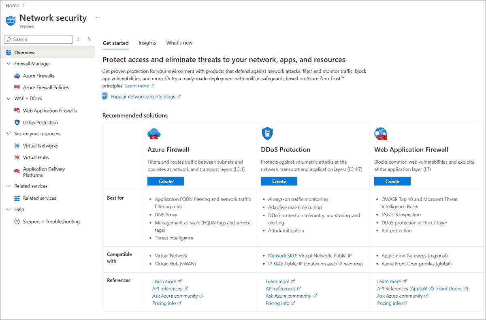
Task: Click Create under Azure Firewall
Action: tap(166, 181)
